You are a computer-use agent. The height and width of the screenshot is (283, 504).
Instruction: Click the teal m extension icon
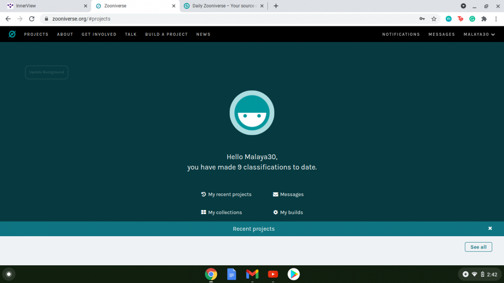[x=448, y=19]
